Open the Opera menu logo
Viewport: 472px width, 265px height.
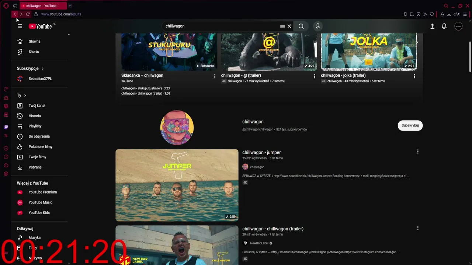tap(6, 6)
